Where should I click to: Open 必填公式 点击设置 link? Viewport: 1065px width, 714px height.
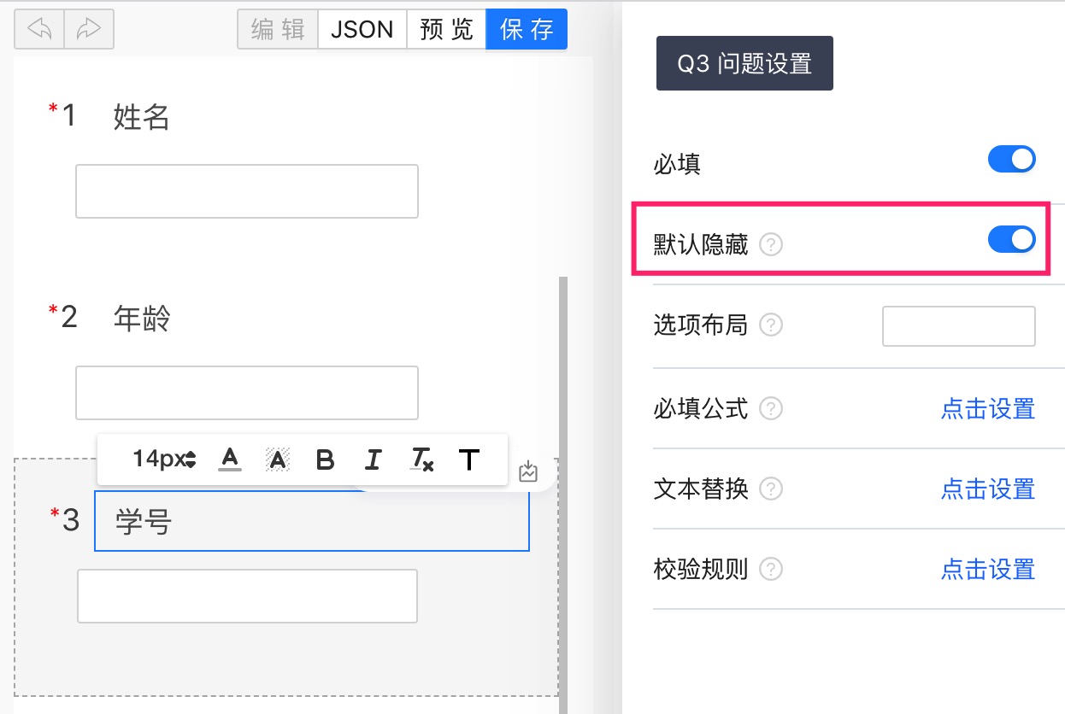988,408
